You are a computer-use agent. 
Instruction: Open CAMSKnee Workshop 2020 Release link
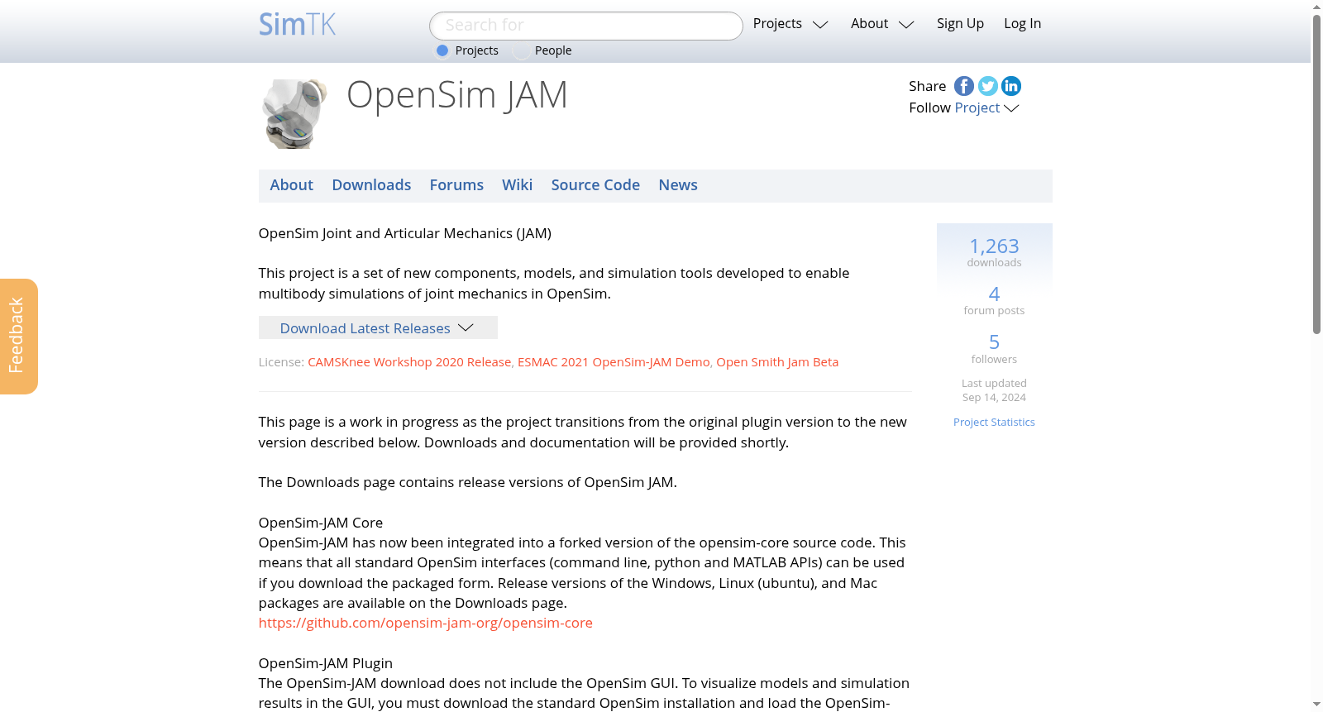point(409,362)
